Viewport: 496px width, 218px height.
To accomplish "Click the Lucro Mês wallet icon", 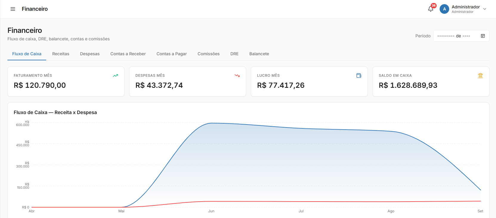I will [x=359, y=76].
